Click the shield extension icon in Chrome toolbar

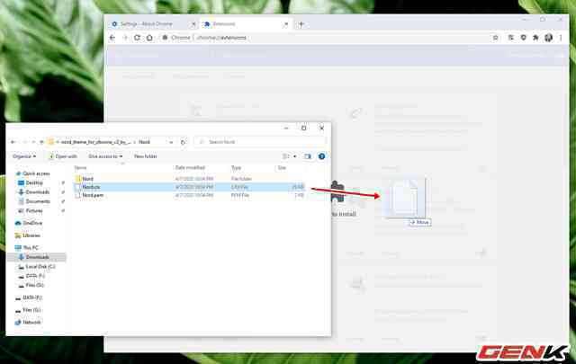tap(524, 38)
